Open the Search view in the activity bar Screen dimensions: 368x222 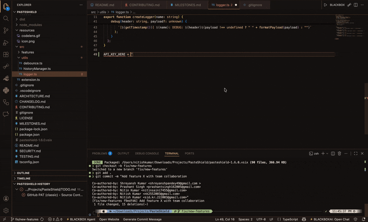[5, 19]
